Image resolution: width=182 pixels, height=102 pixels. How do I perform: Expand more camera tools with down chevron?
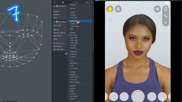click(x=166, y=23)
